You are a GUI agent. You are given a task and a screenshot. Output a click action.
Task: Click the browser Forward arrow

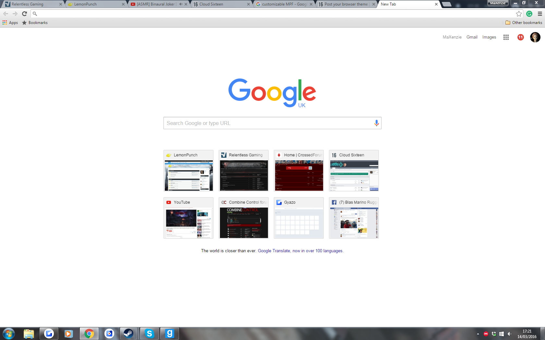[x=15, y=14]
